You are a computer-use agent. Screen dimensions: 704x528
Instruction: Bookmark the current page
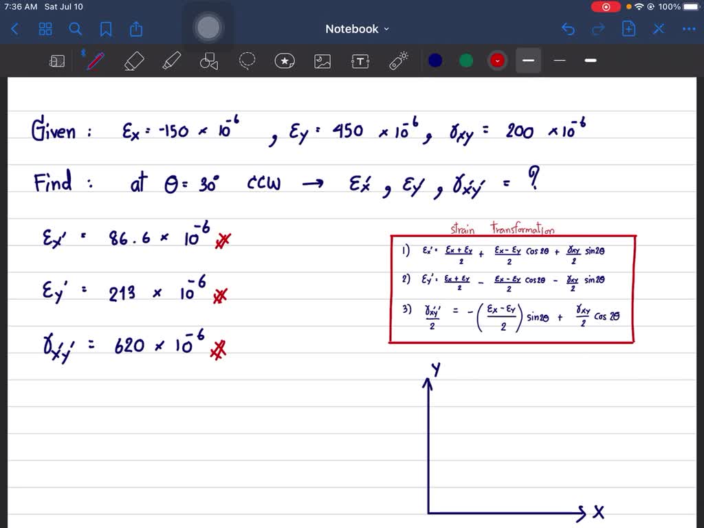(105, 29)
